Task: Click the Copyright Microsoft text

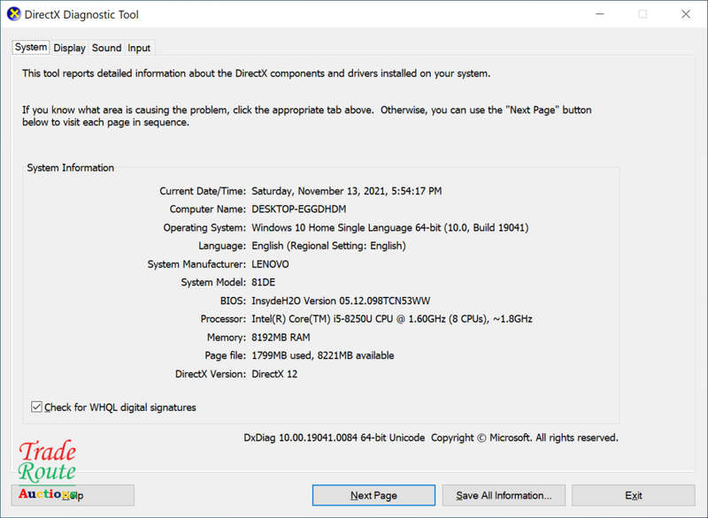Action: coord(524,438)
